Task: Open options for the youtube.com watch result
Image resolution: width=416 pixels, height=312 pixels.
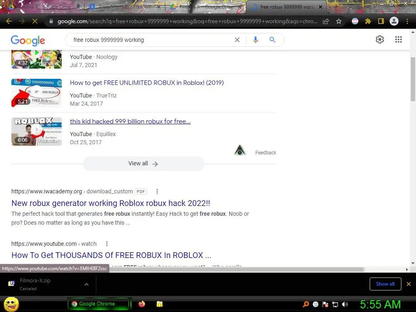Action: pyautogui.click(x=107, y=244)
